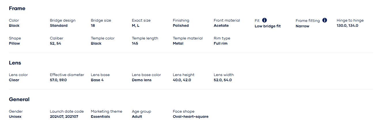Click the Hinge to hinge measurement value
The height and width of the screenshot is (125, 380).
click(347, 26)
